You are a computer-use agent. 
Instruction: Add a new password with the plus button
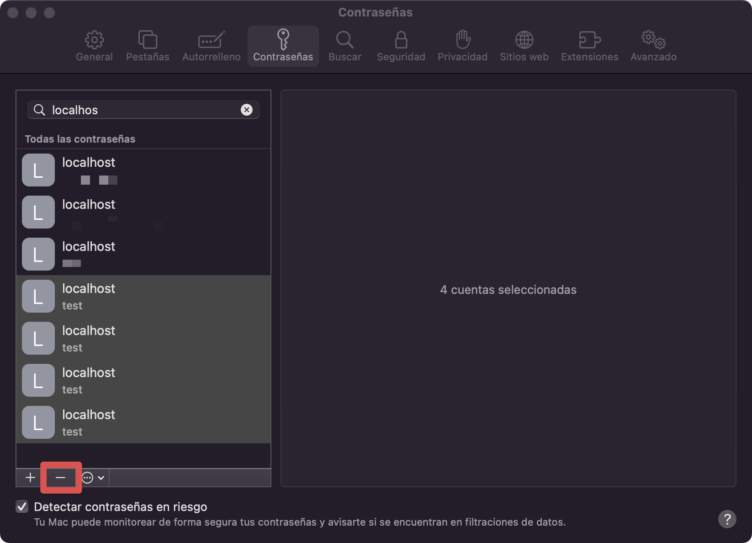[30, 478]
